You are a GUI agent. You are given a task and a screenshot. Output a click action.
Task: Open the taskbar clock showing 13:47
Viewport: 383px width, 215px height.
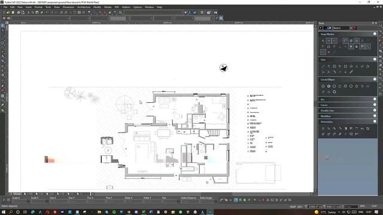click(x=369, y=212)
